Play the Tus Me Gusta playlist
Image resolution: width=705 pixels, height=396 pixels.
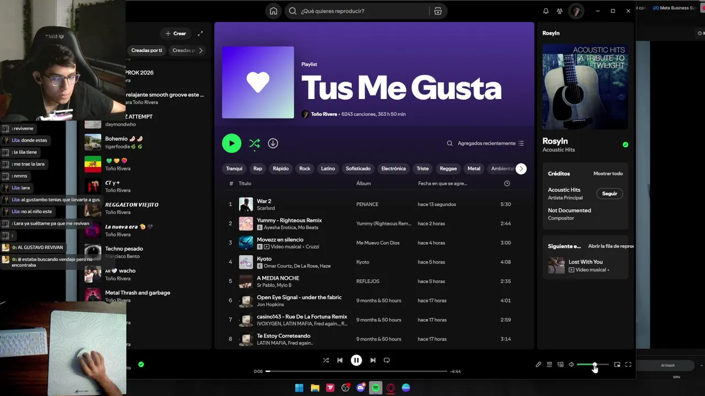pyautogui.click(x=232, y=144)
